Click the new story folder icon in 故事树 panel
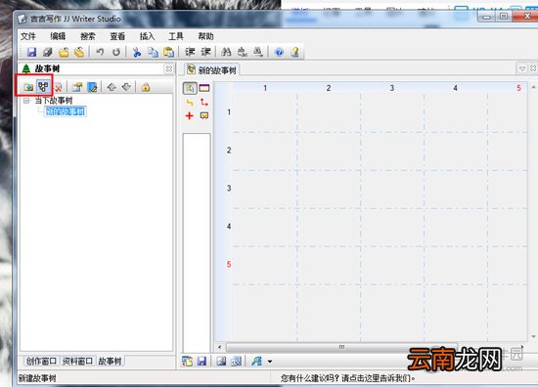This screenshot has width=538, height=387. [28, 87]
